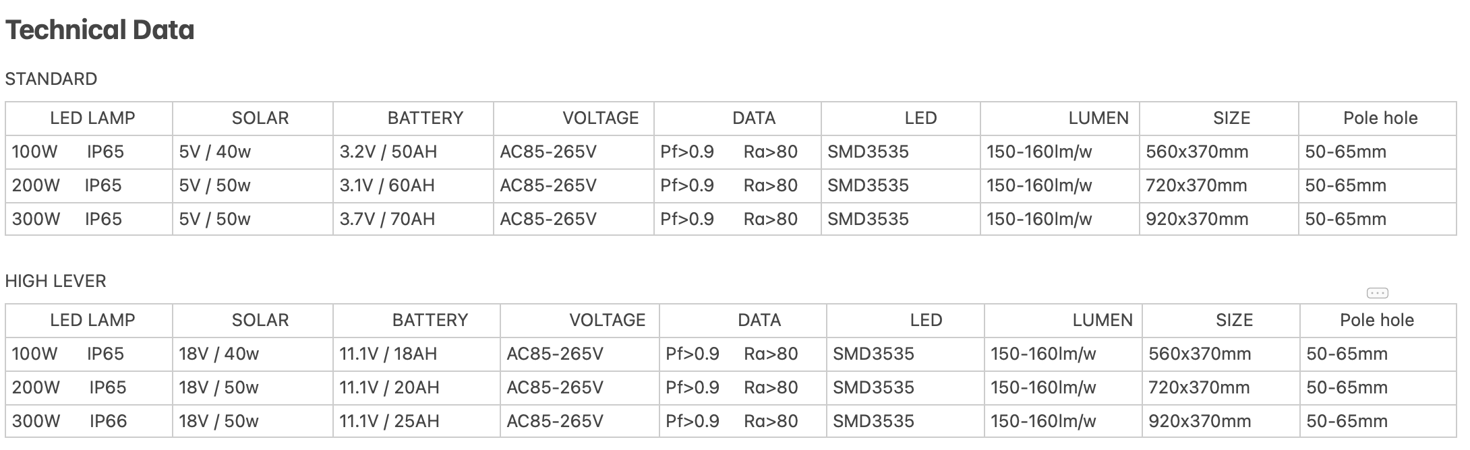This screenshot has width=1470, height=450.
Task: Click the 560x370mm size cell in the STANDARD table
Action: pos(1197,152)
